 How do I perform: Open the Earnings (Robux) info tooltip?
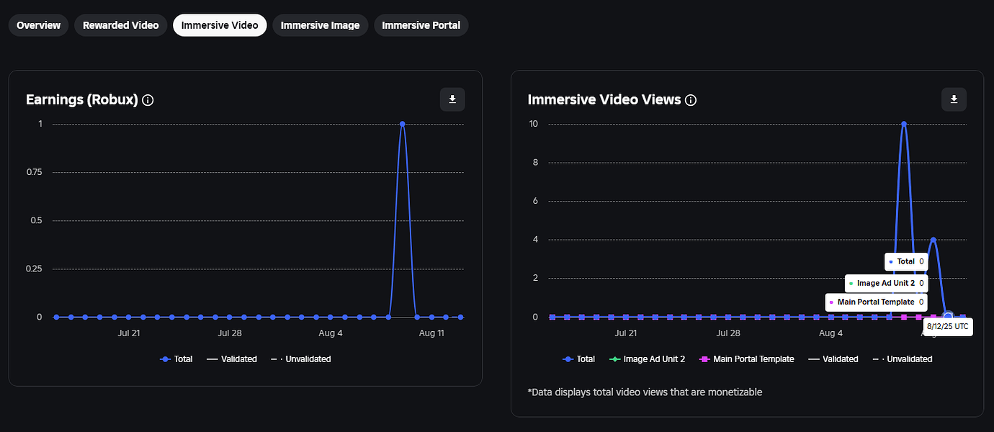(148, 100)
